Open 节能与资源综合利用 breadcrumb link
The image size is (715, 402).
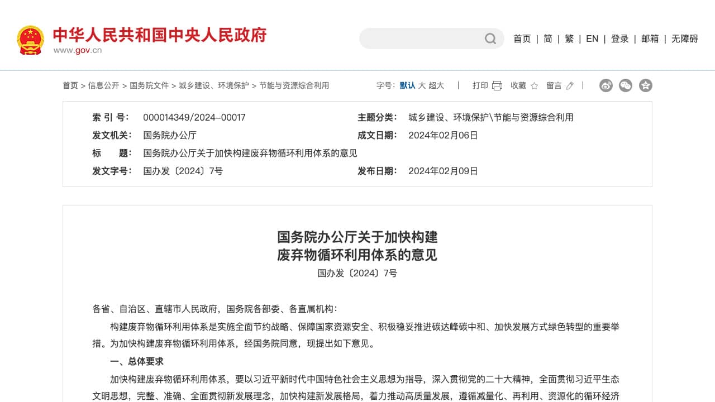[294, 85]
